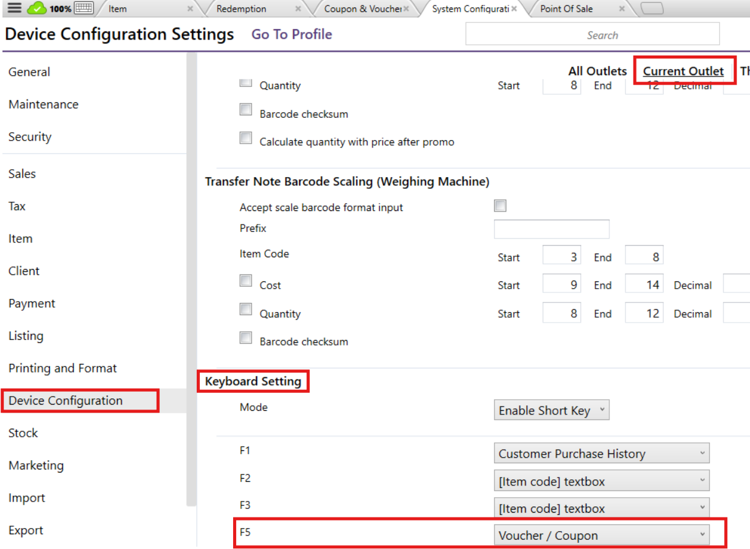The width and height of the screenshot is (750, 549).
Task: Click the Go To Profile link
Action: [x=292, y=35]
